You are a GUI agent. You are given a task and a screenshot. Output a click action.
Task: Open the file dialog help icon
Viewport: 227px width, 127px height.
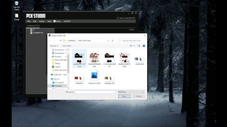(x=144, y=46)
